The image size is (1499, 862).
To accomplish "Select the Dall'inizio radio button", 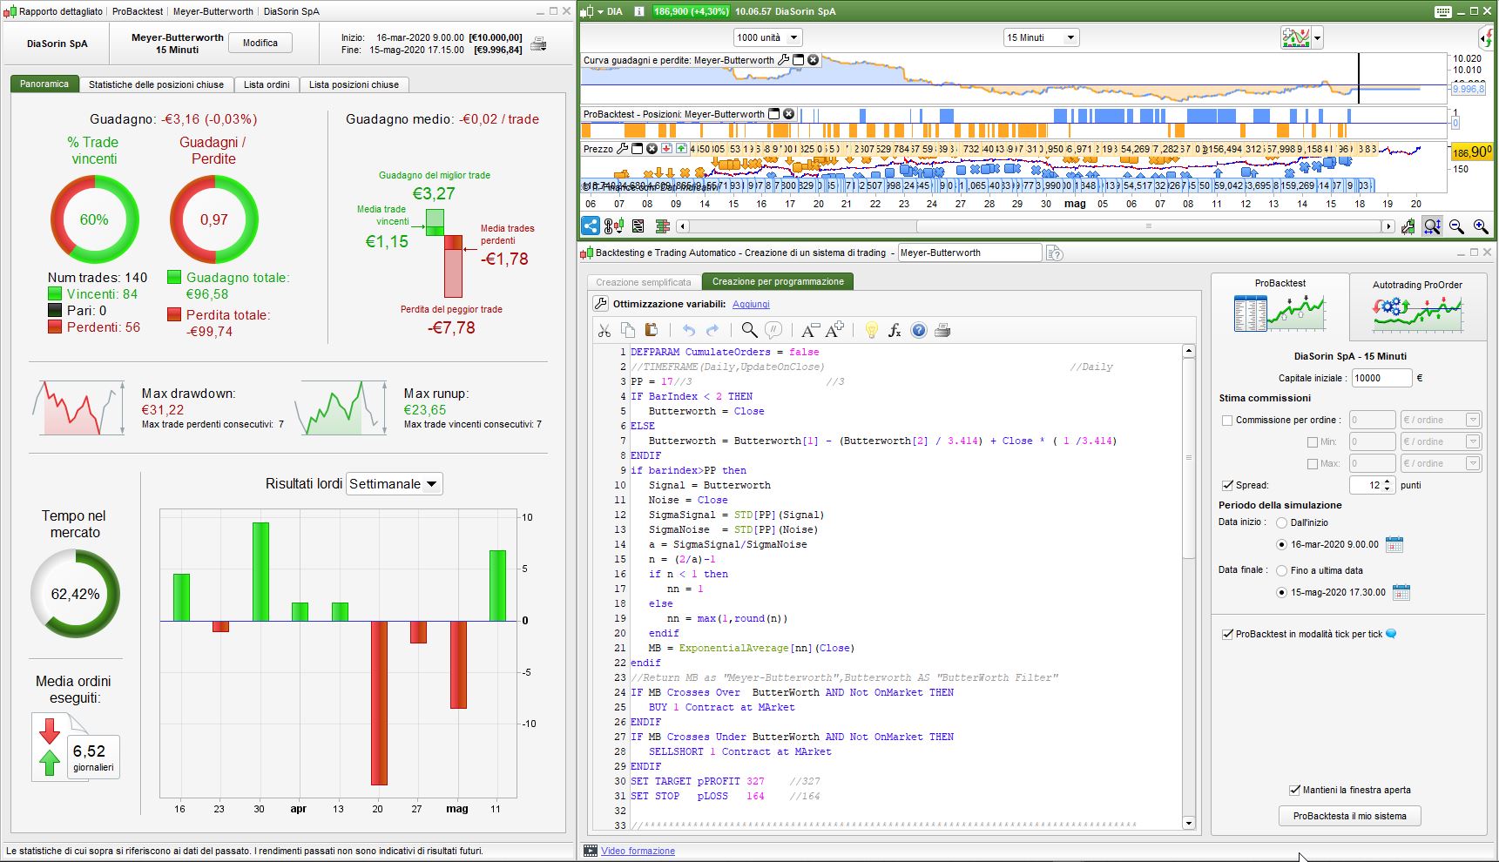I will pos(1281,523).
